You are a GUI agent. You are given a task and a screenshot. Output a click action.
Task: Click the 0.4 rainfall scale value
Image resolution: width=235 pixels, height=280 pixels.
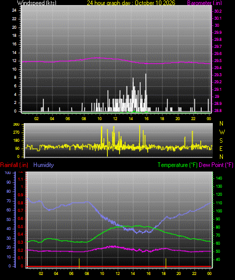coord(21,235)
